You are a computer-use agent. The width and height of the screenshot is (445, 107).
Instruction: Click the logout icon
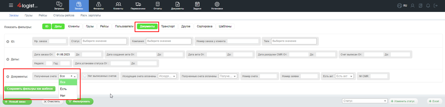[x=436, y=6]
